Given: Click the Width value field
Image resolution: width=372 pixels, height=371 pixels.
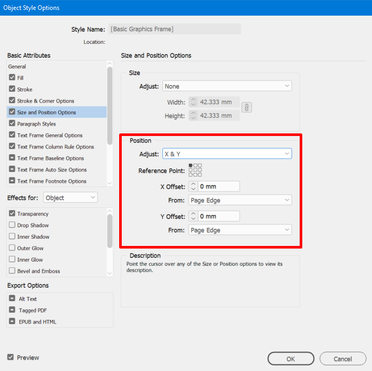Looking at the screenshot, I should tap(219, 102).
